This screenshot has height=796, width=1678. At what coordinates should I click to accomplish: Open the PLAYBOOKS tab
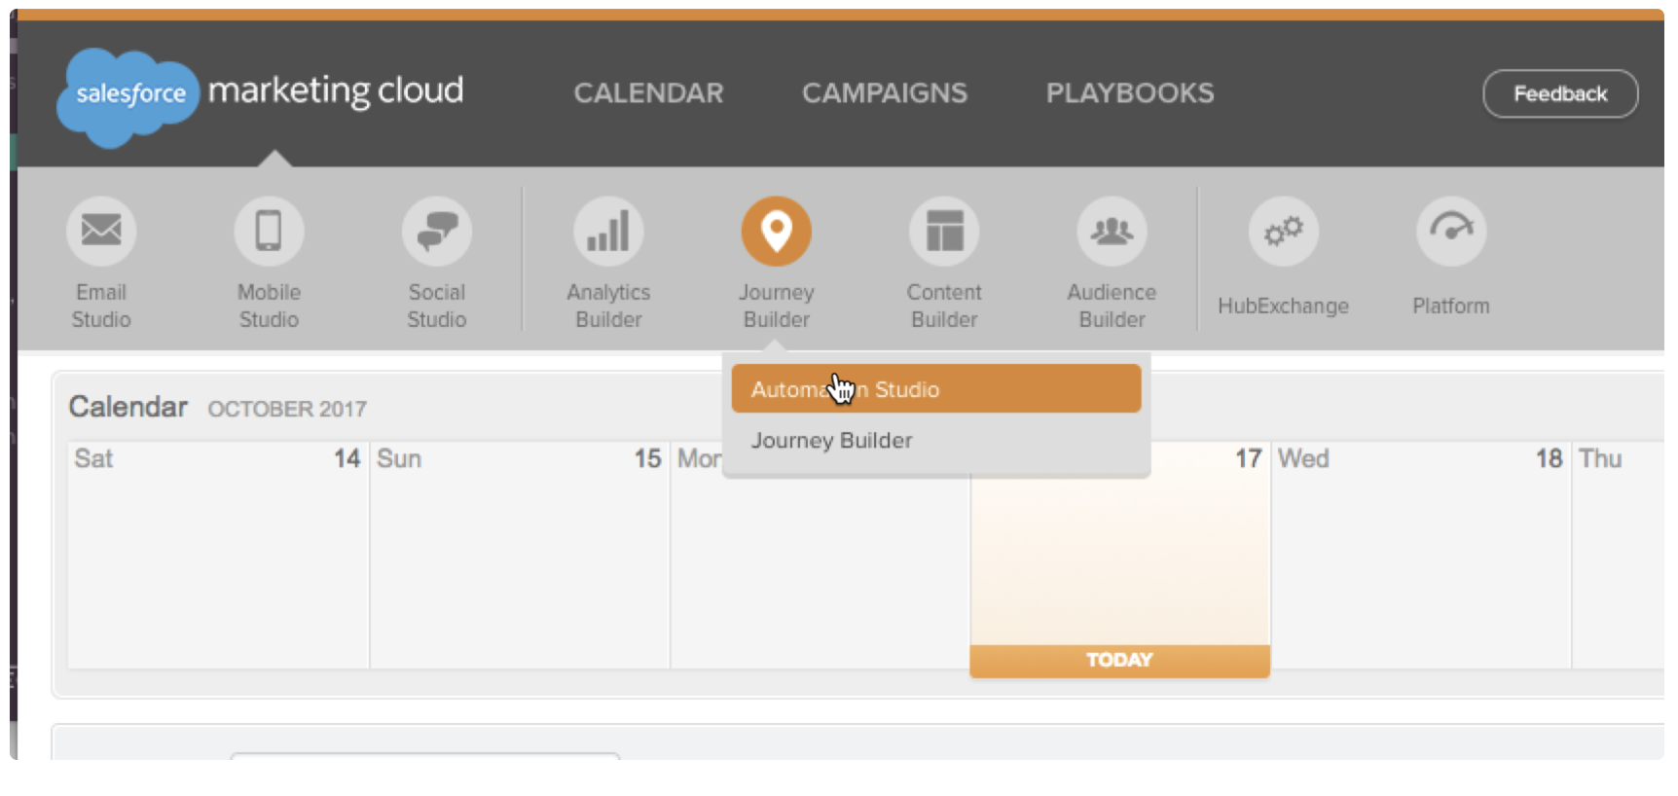pos(1130,93)
